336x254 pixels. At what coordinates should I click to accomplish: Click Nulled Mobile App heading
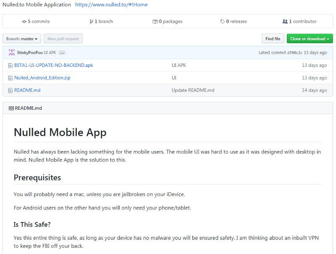[60, 132]
